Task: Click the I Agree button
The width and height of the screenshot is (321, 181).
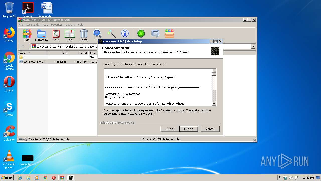Action: [189, 129]
